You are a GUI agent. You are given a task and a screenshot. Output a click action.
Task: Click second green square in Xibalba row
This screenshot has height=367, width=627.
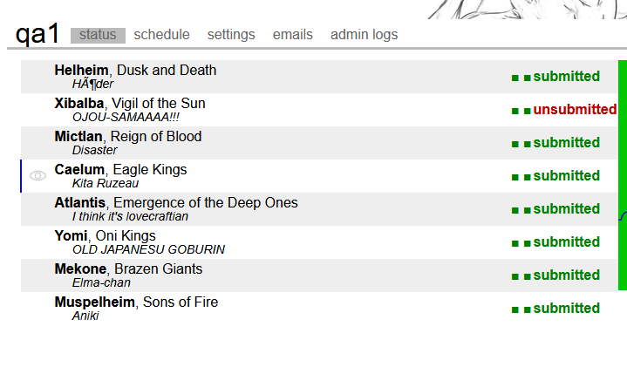527,111
